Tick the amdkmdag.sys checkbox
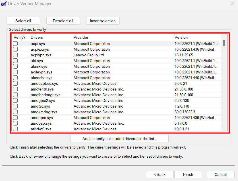The width and height of the screenshot is (238, 181). click(x=15, y=112)
